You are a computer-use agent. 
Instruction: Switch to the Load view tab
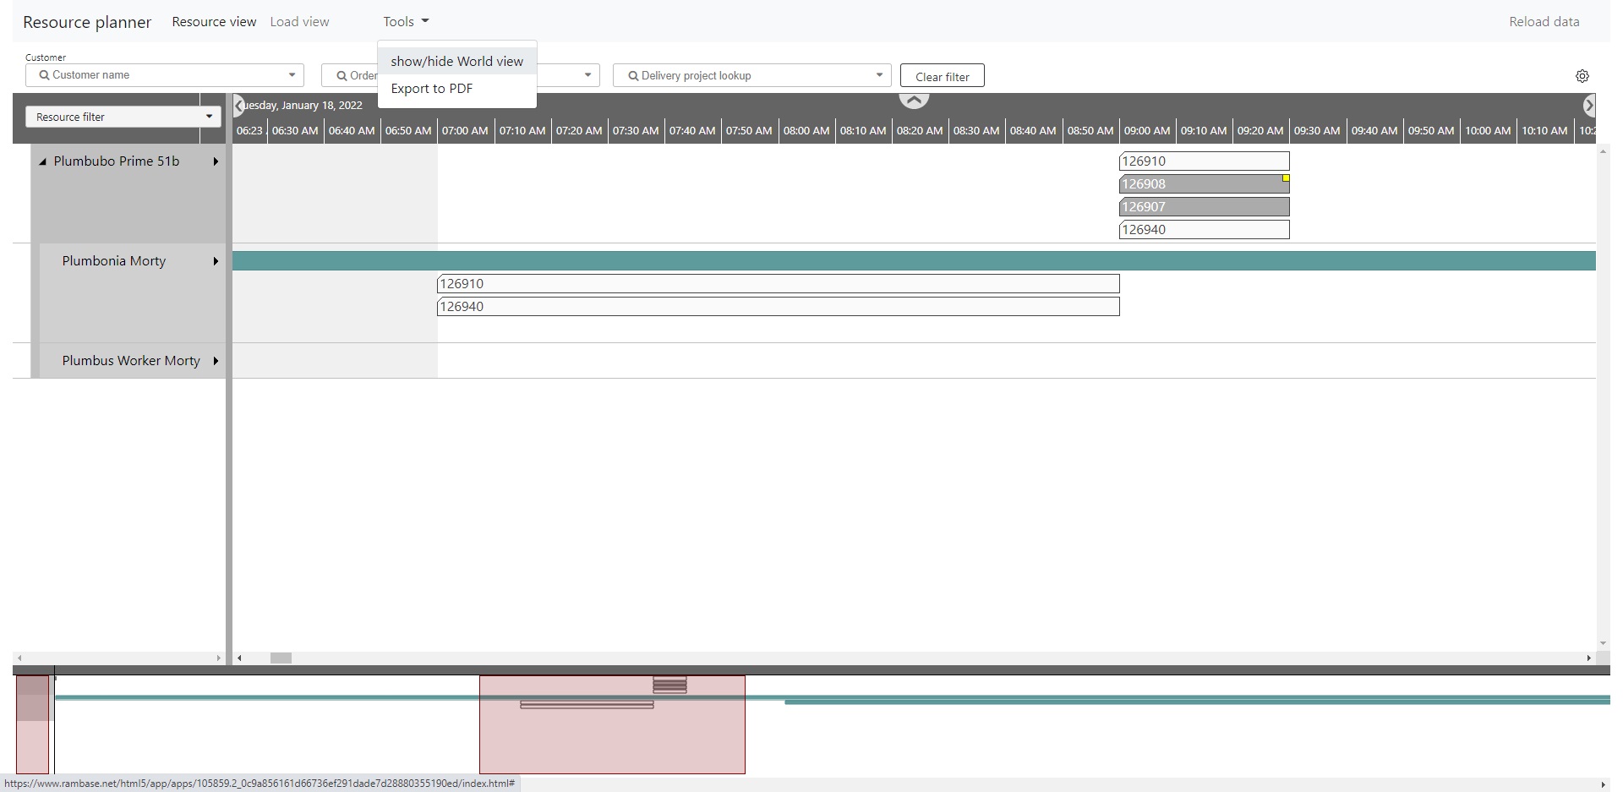pyautogui.click(x=299, y=22)
